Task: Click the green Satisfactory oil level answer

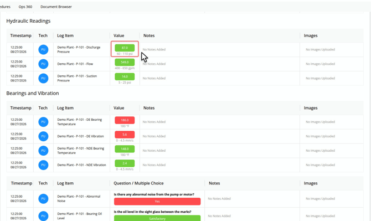Action: (157, 218)
